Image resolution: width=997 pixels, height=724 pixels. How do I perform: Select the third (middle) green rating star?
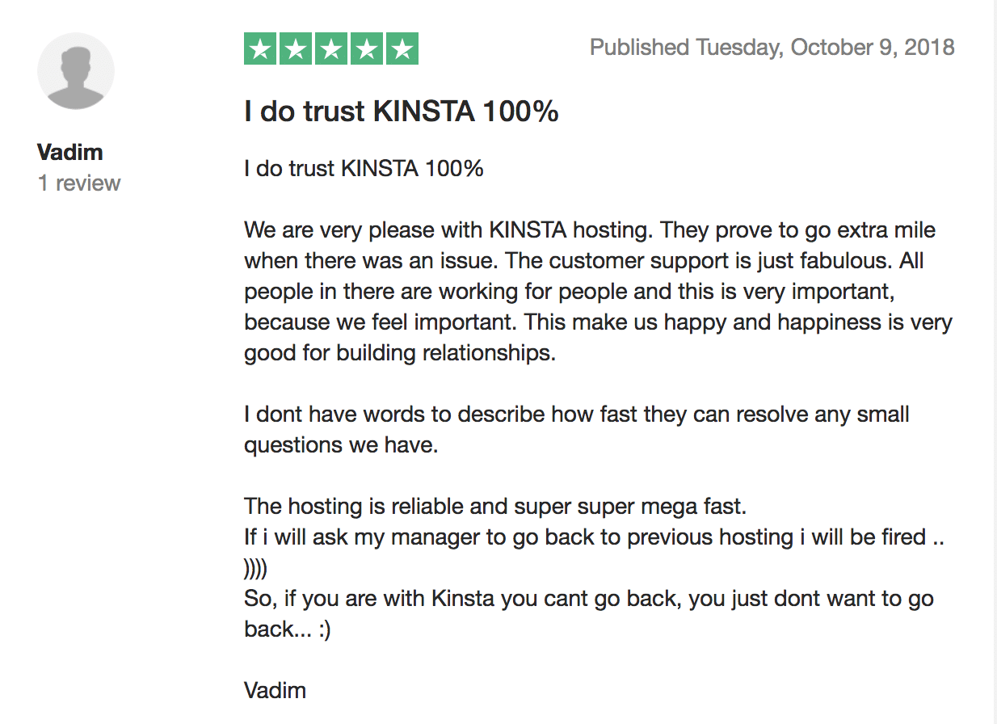pos(331,49)
